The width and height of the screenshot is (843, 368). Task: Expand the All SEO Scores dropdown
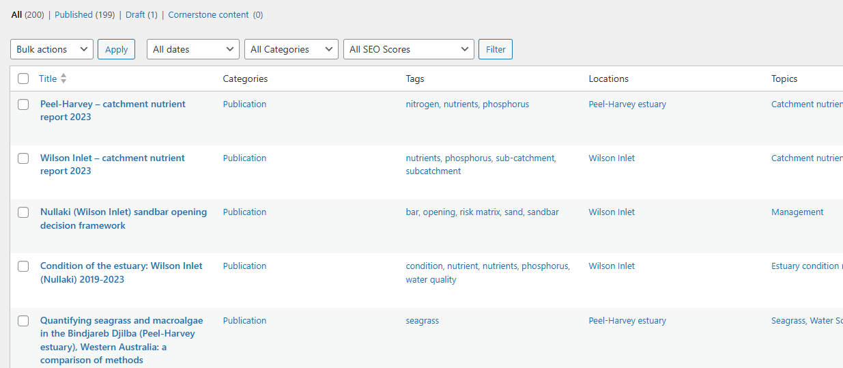click(408, 49)
